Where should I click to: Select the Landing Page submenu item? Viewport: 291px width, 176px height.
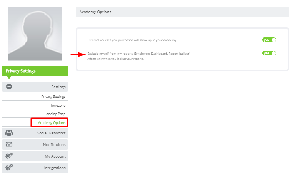coord(55,114)
